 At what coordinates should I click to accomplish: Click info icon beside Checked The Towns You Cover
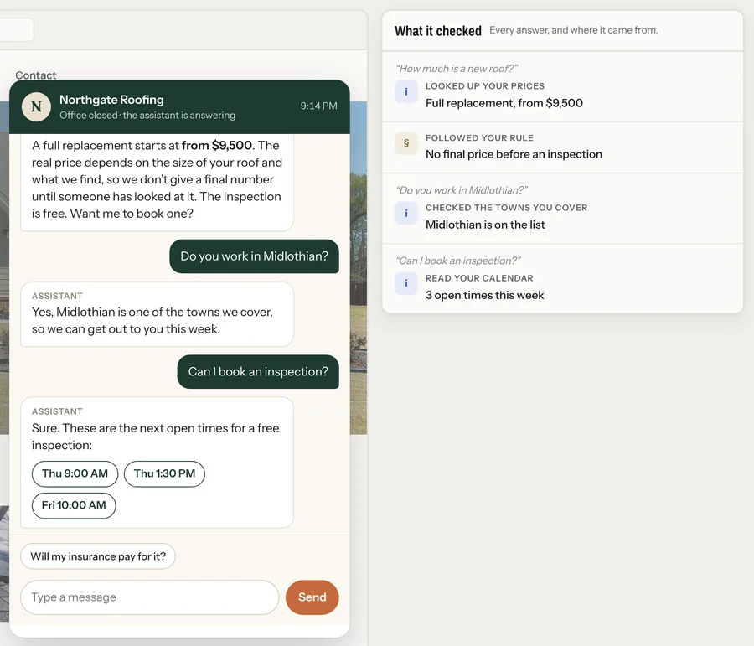click(406, 213)
